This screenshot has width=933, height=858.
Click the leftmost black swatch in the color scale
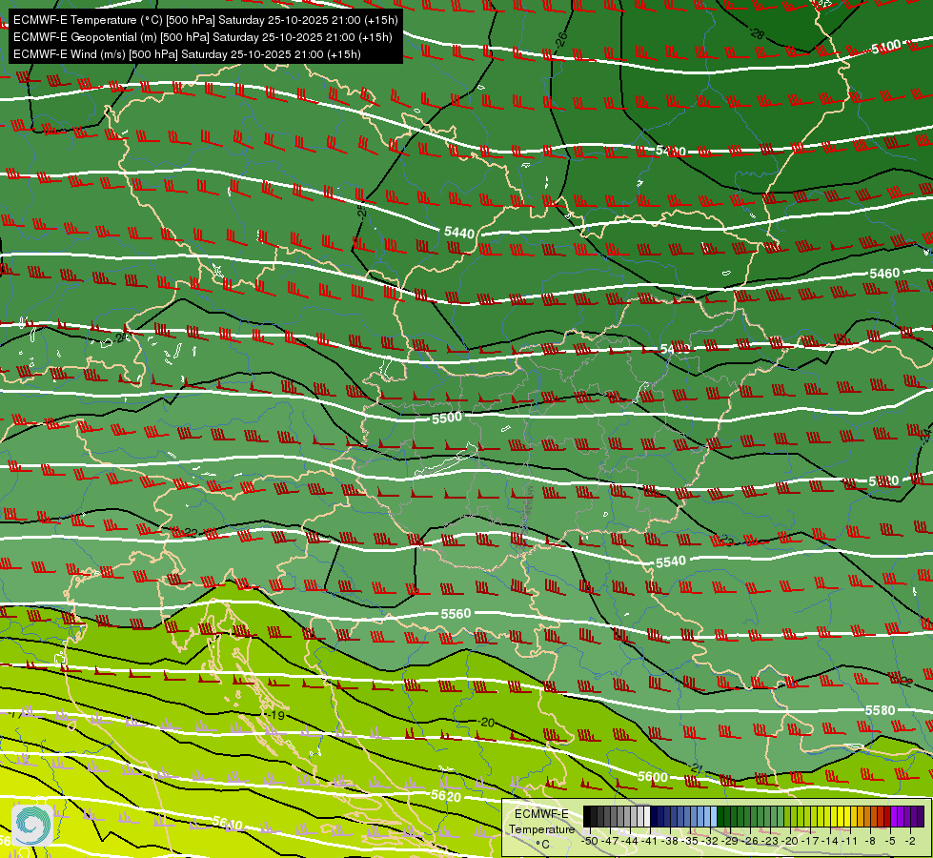point(587,816)
